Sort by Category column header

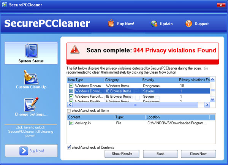point(123,80)
